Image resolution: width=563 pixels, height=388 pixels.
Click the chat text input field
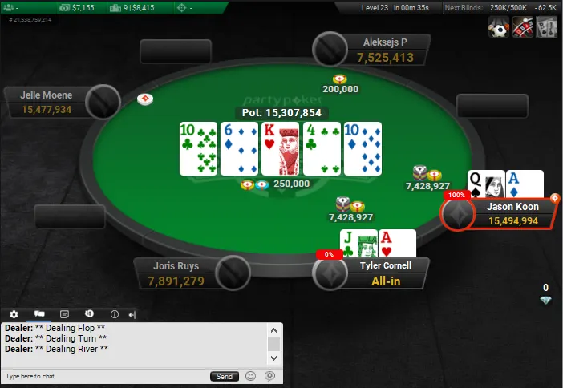tap(106, 376)
